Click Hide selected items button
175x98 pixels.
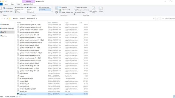(x=93, y=10)
